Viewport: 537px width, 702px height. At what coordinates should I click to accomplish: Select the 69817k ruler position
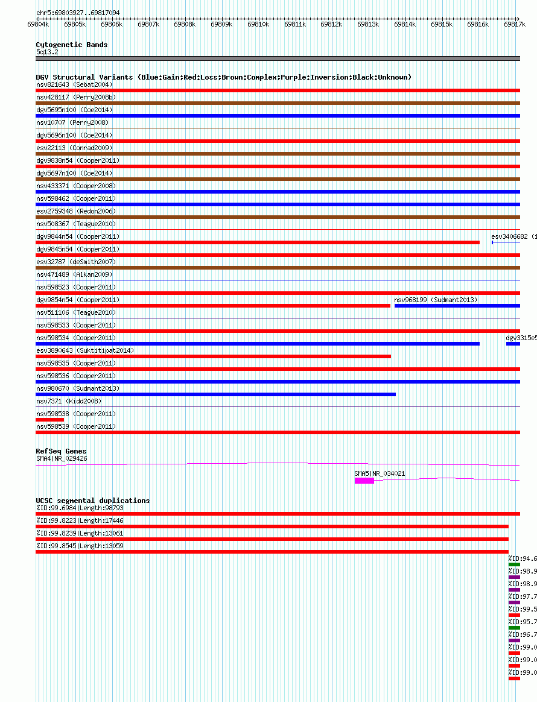pyautogui.click(x=515, y=25)
